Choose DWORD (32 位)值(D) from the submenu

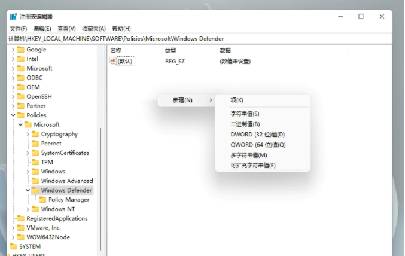[263, 135]
